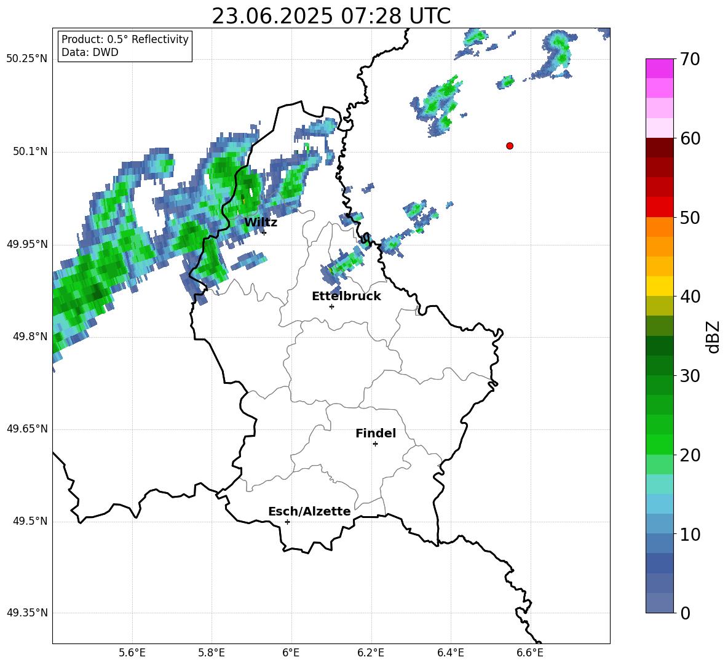Click the 10 tick label on colorbar
The height and width of the screenshot is (665, 728).
690,534
